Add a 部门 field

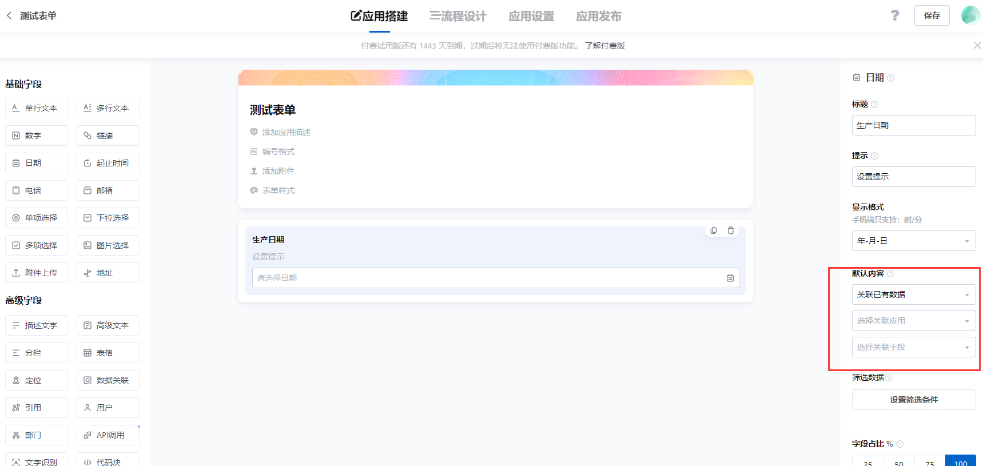click(x=37, y=435)
